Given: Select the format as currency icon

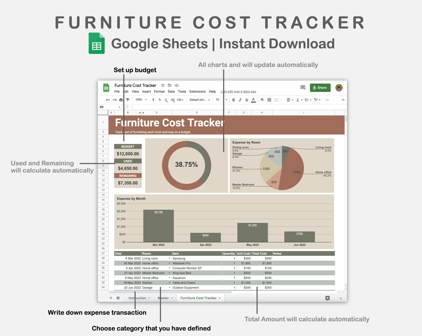Looking at the screenshot, I should (153, 100).
